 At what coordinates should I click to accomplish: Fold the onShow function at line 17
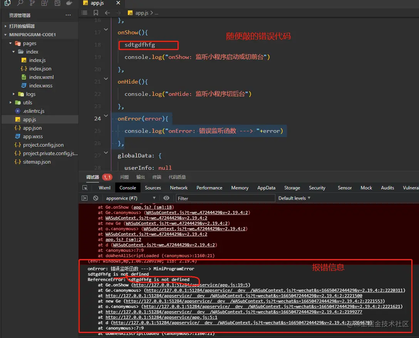click(x=106, y=29)
